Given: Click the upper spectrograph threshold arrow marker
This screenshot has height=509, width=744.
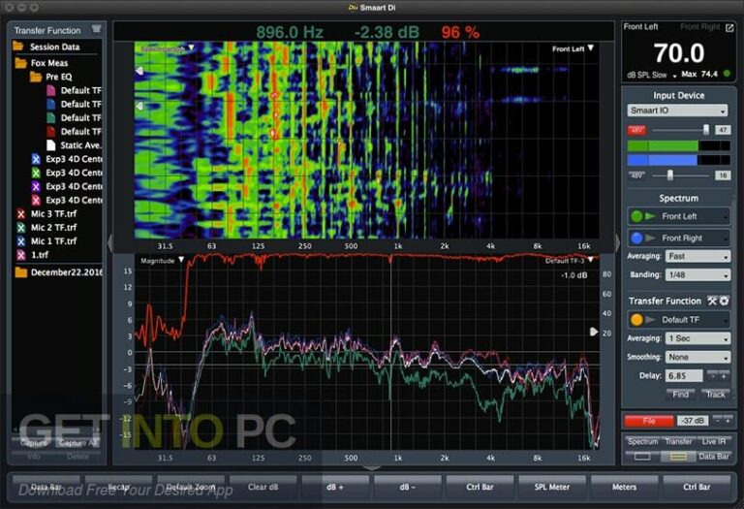Looking at the screenshot, I should click(139, 71).
